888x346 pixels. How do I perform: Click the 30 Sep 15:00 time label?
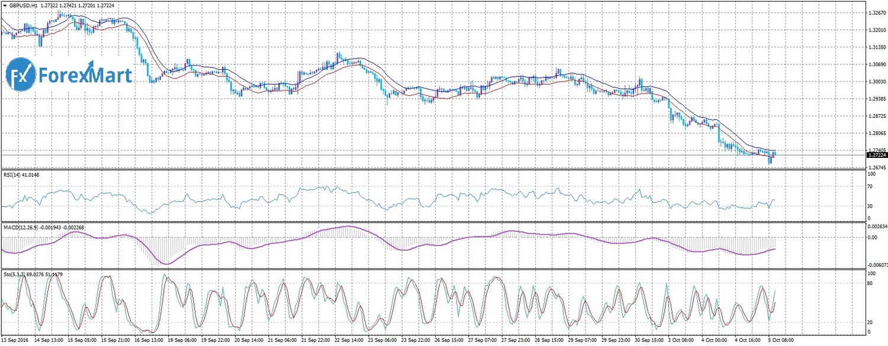coord(650,341)
